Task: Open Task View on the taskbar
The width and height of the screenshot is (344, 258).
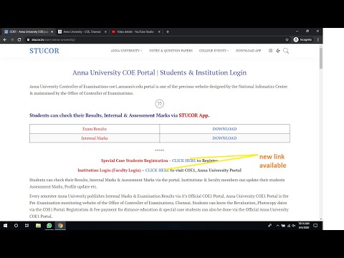Action: click(x=27, y=226)
